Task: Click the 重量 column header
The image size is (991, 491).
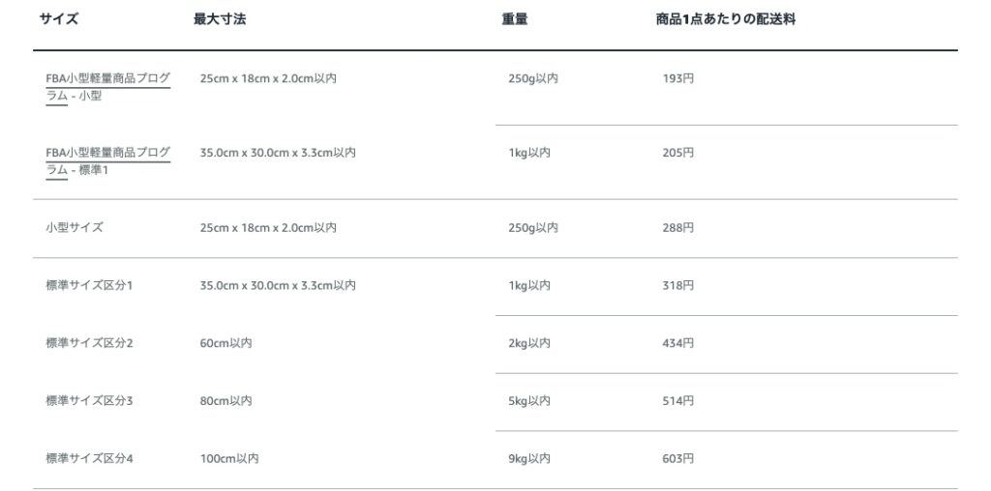Action: [514, 19]
